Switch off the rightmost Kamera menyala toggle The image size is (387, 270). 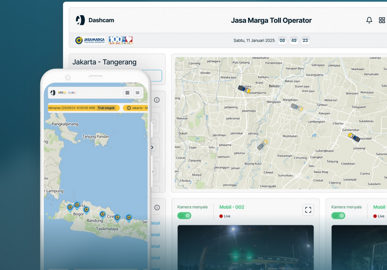coord(338,215)
